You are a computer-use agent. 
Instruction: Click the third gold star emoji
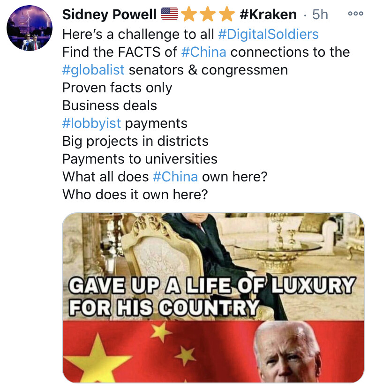coord(226,14)
